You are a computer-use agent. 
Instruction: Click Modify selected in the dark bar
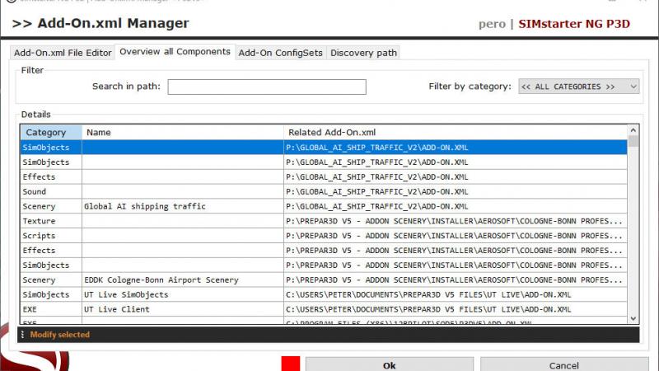point(59,335)
